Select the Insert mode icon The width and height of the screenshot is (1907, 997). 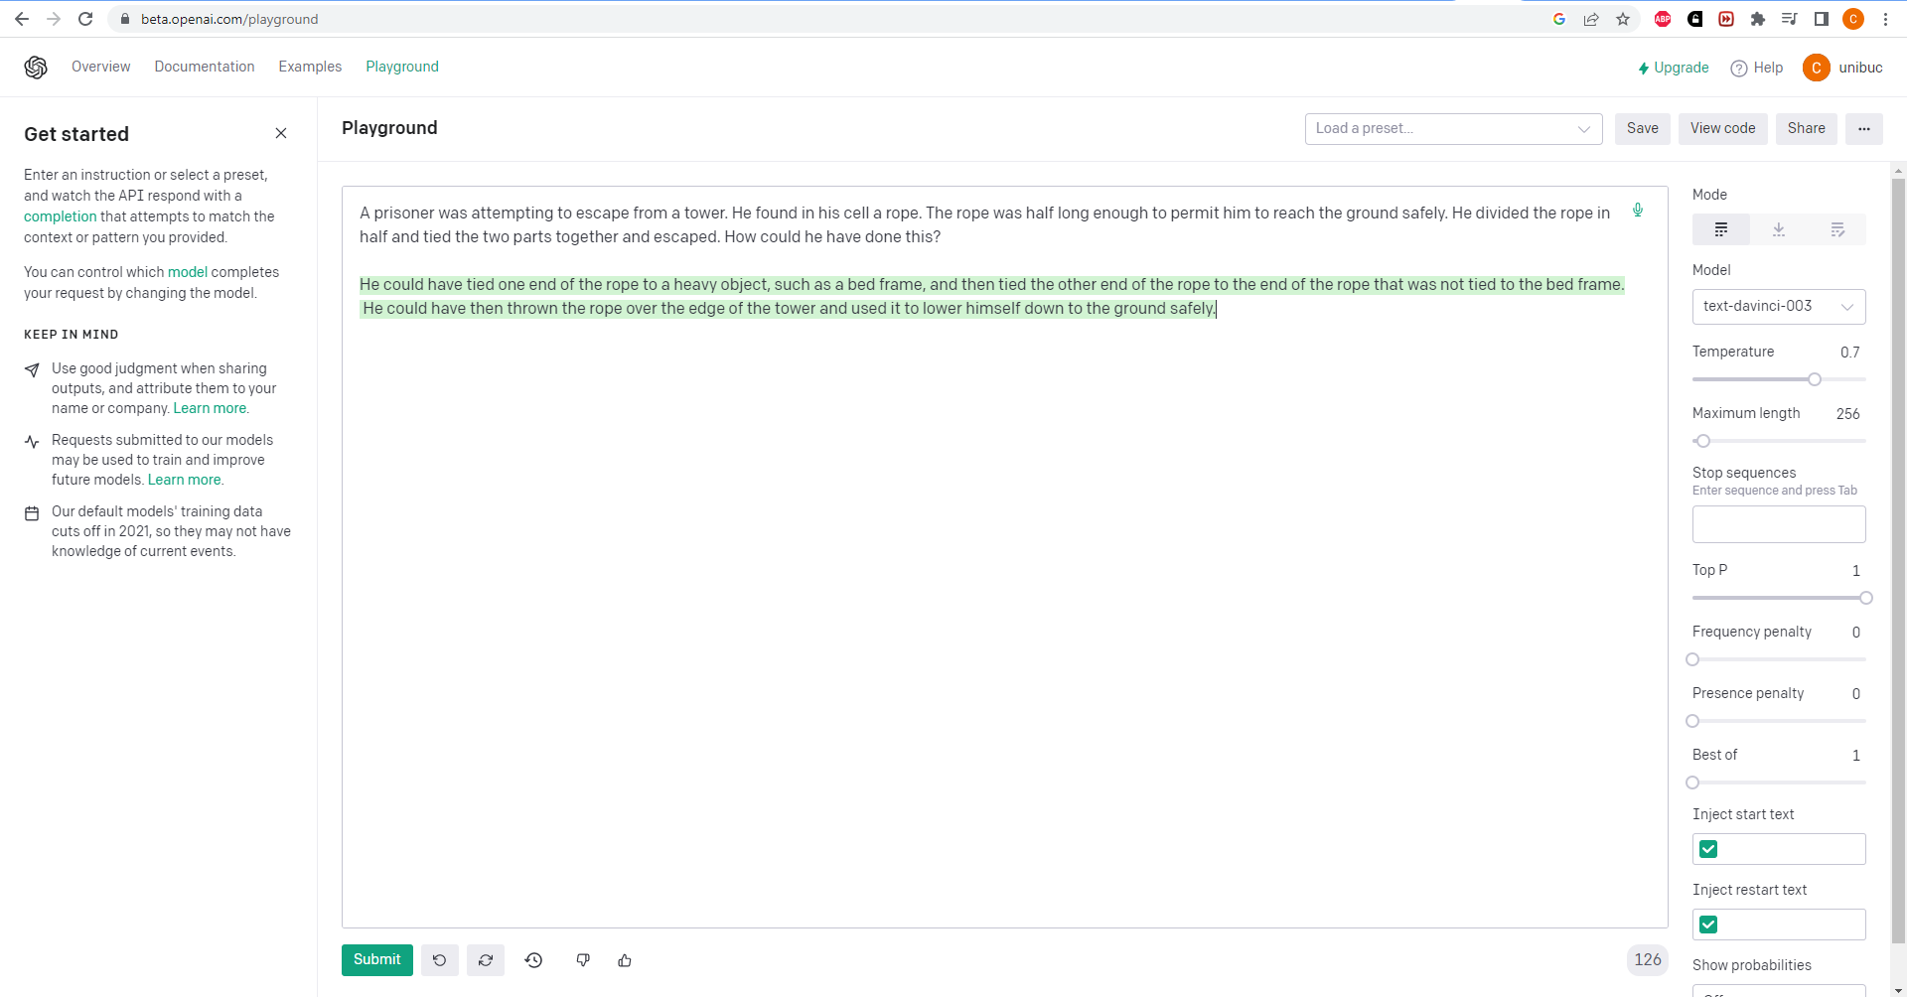[1779, 229]
